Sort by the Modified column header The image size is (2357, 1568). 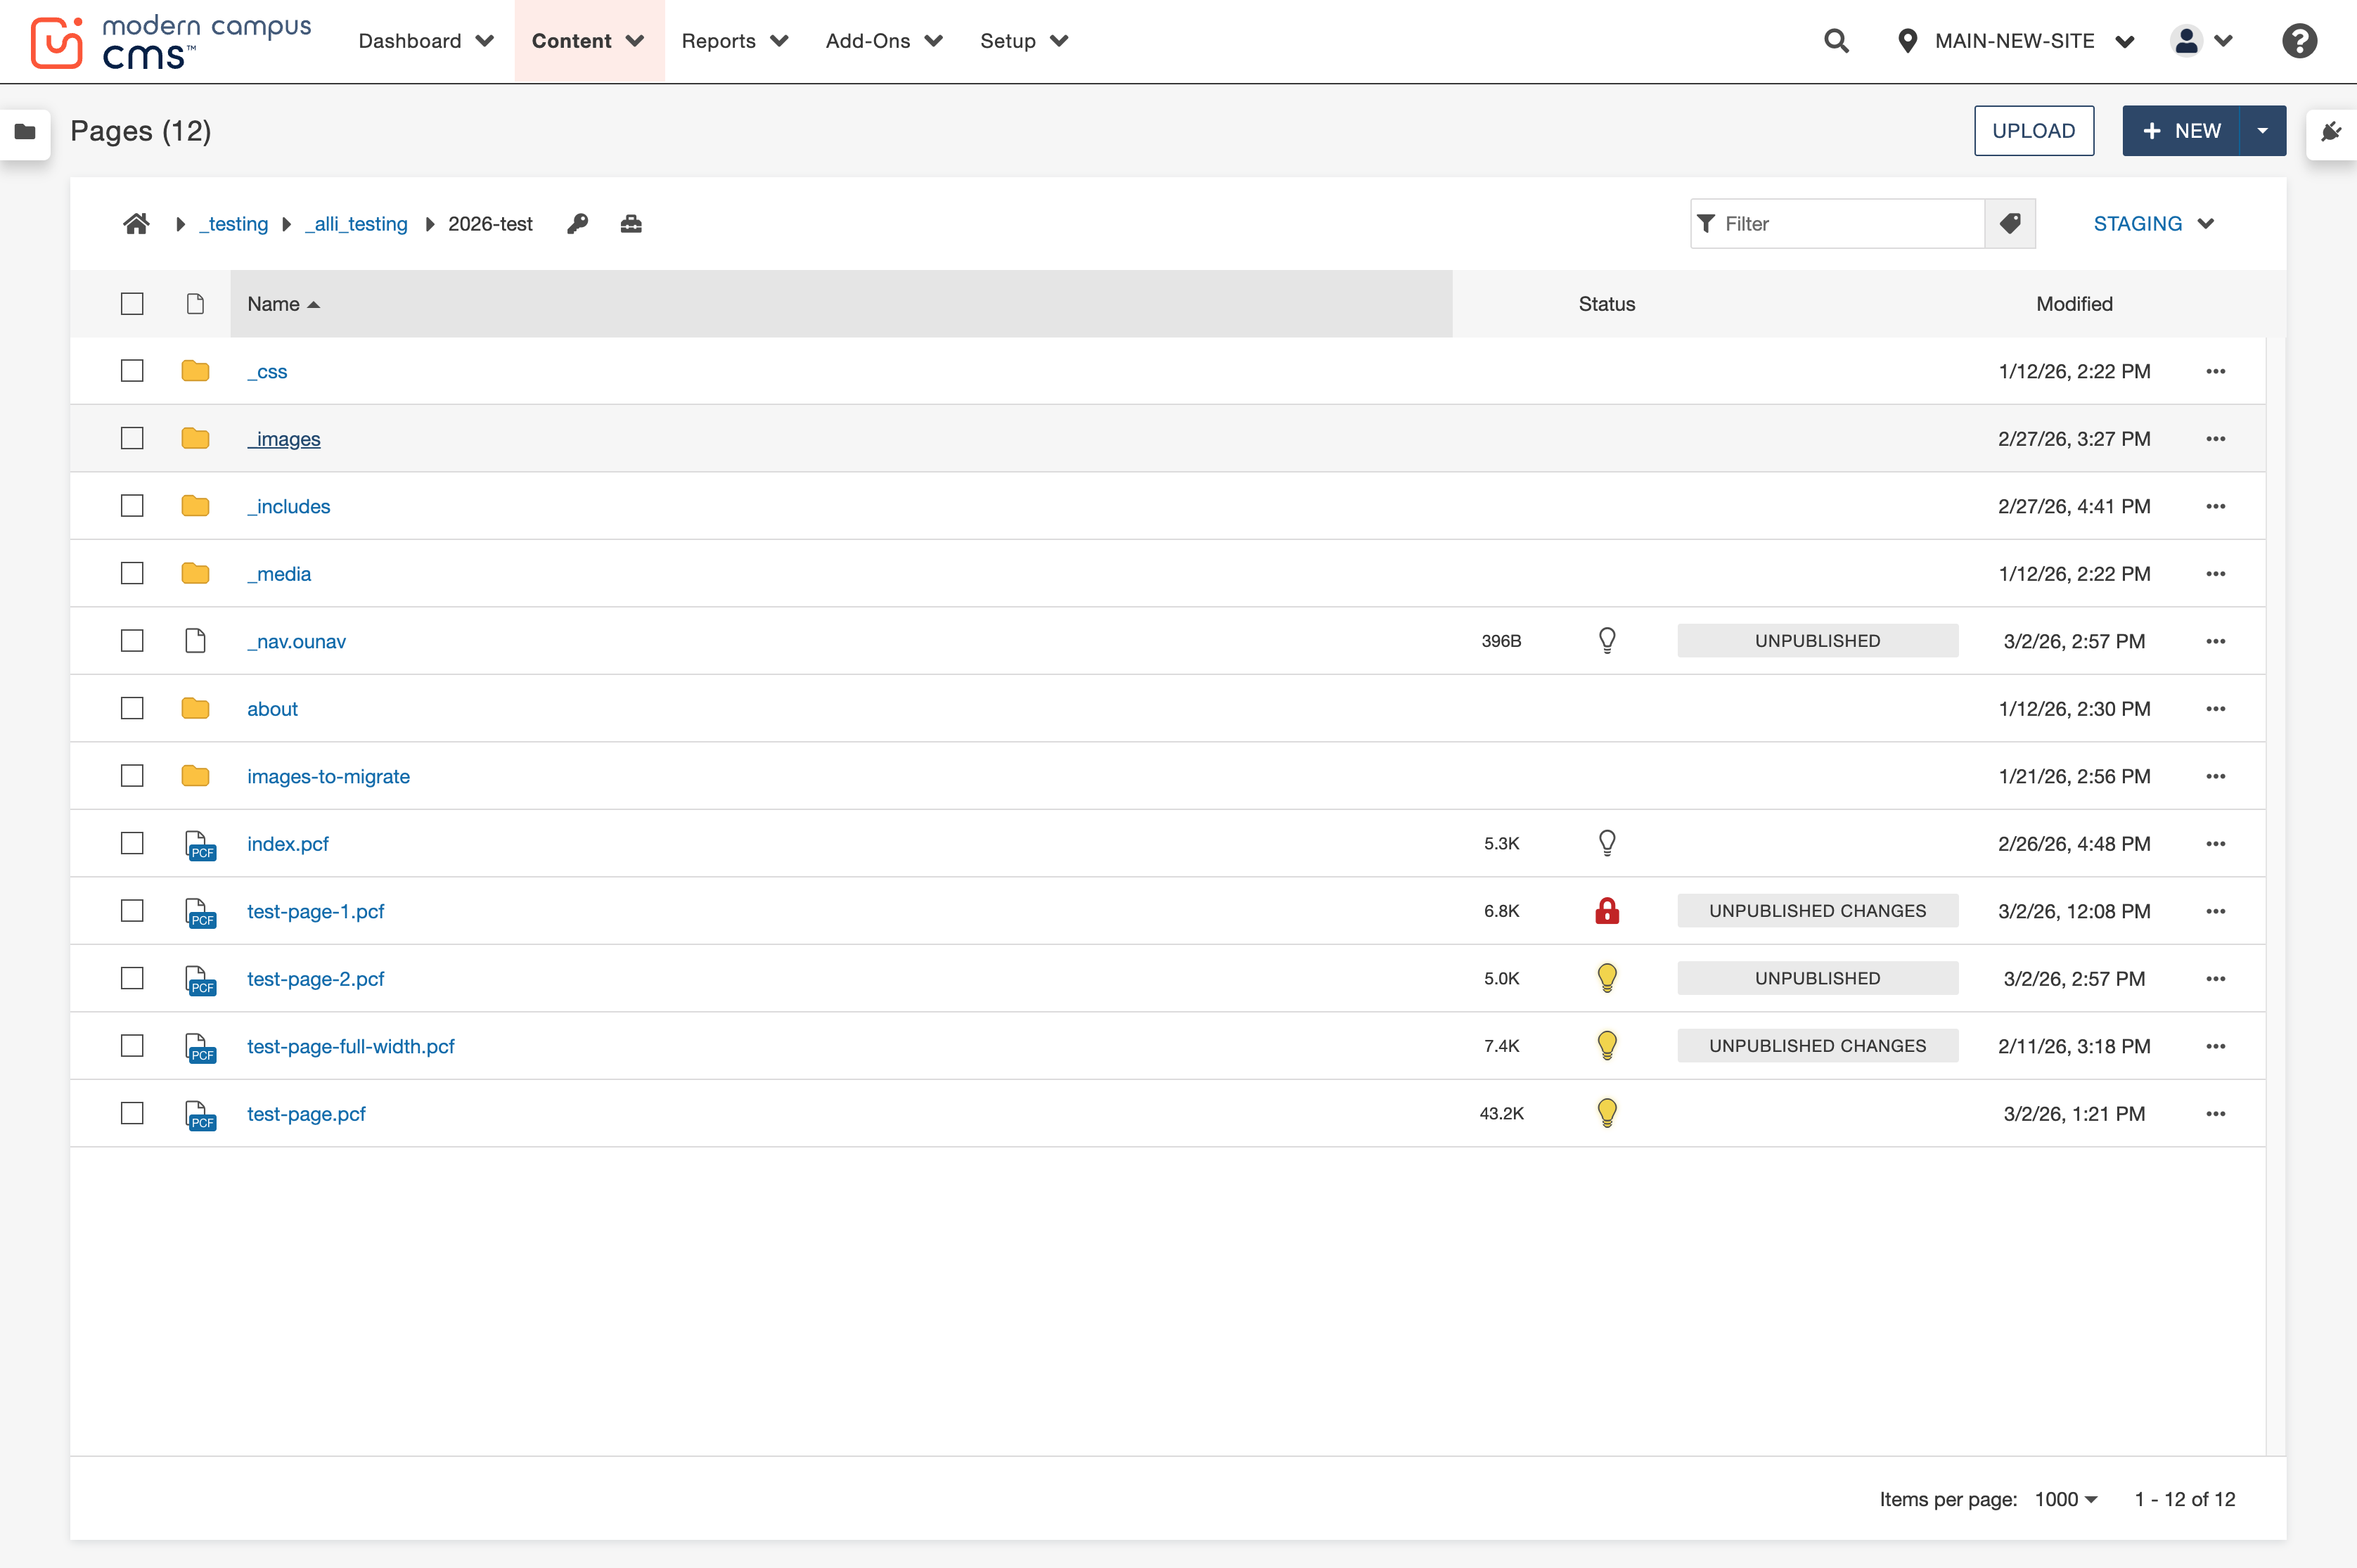pos(2074,304)
